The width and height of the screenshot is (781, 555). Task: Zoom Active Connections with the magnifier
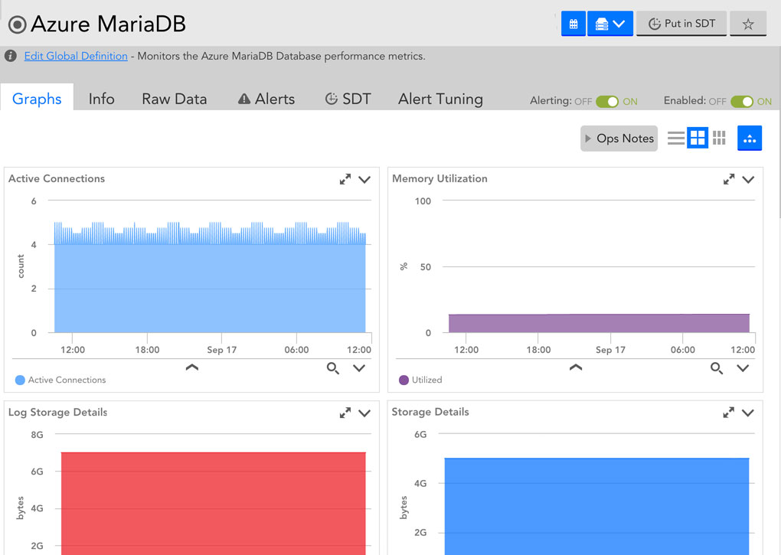pyautogui.click(x=333, y=368)
